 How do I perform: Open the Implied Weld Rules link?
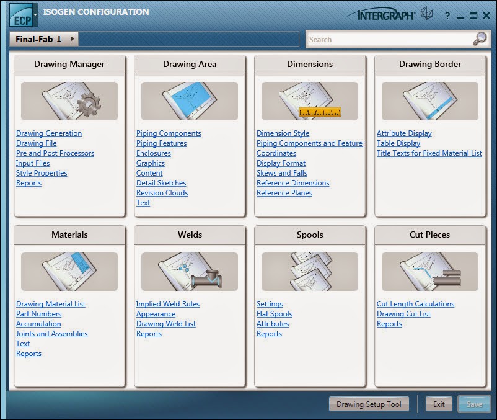[x=168, y=304]
